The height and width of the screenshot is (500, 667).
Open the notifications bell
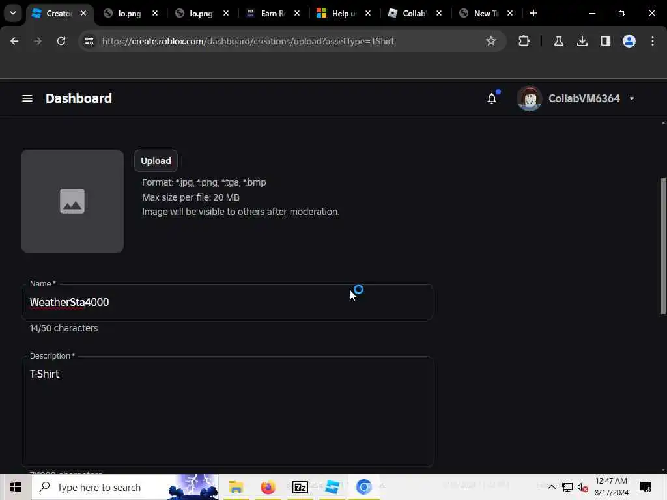(x=492, y=99)
